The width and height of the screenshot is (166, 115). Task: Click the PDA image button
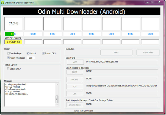pos(75,87)
